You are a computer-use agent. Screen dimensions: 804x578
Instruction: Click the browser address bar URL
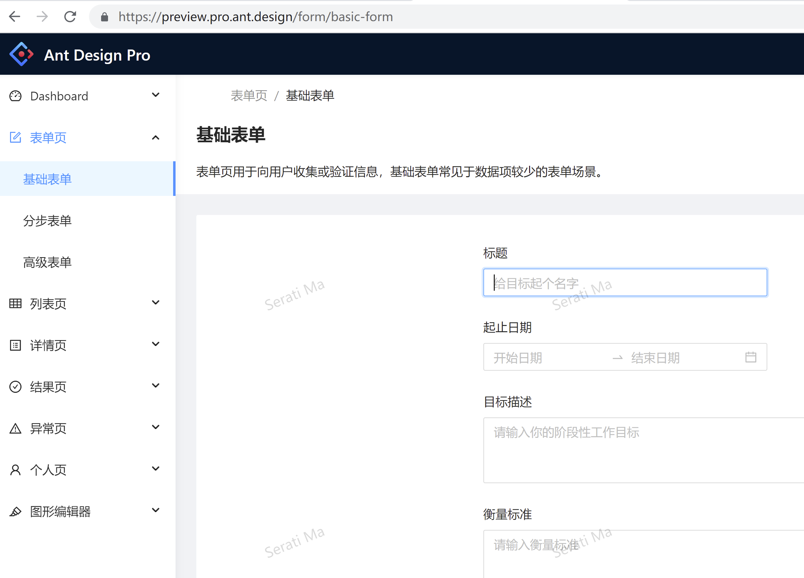pyautogui.click(x=256, y=17)
